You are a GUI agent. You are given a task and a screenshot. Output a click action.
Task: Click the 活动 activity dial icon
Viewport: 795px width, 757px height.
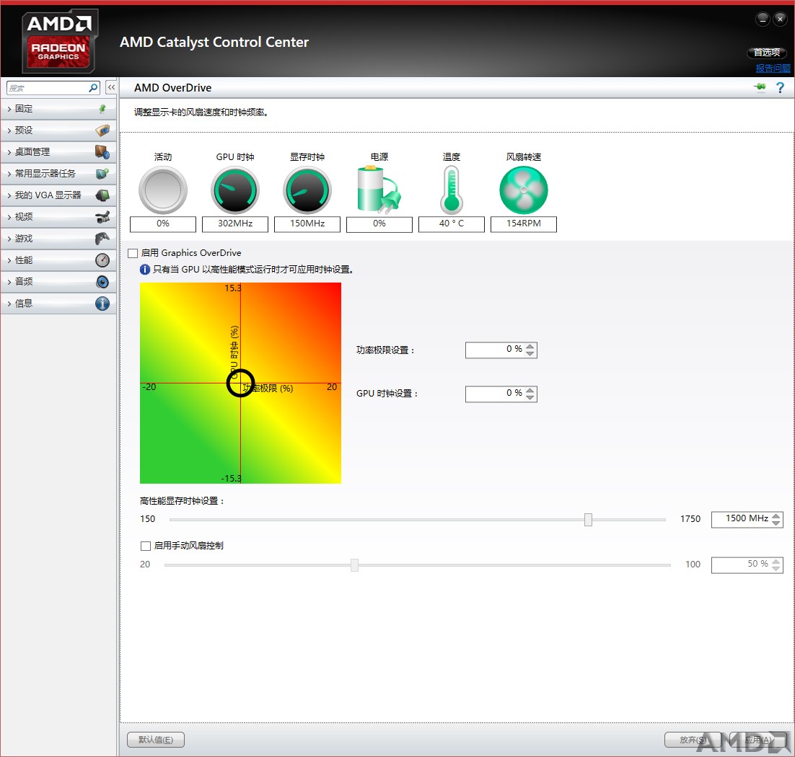163,190
